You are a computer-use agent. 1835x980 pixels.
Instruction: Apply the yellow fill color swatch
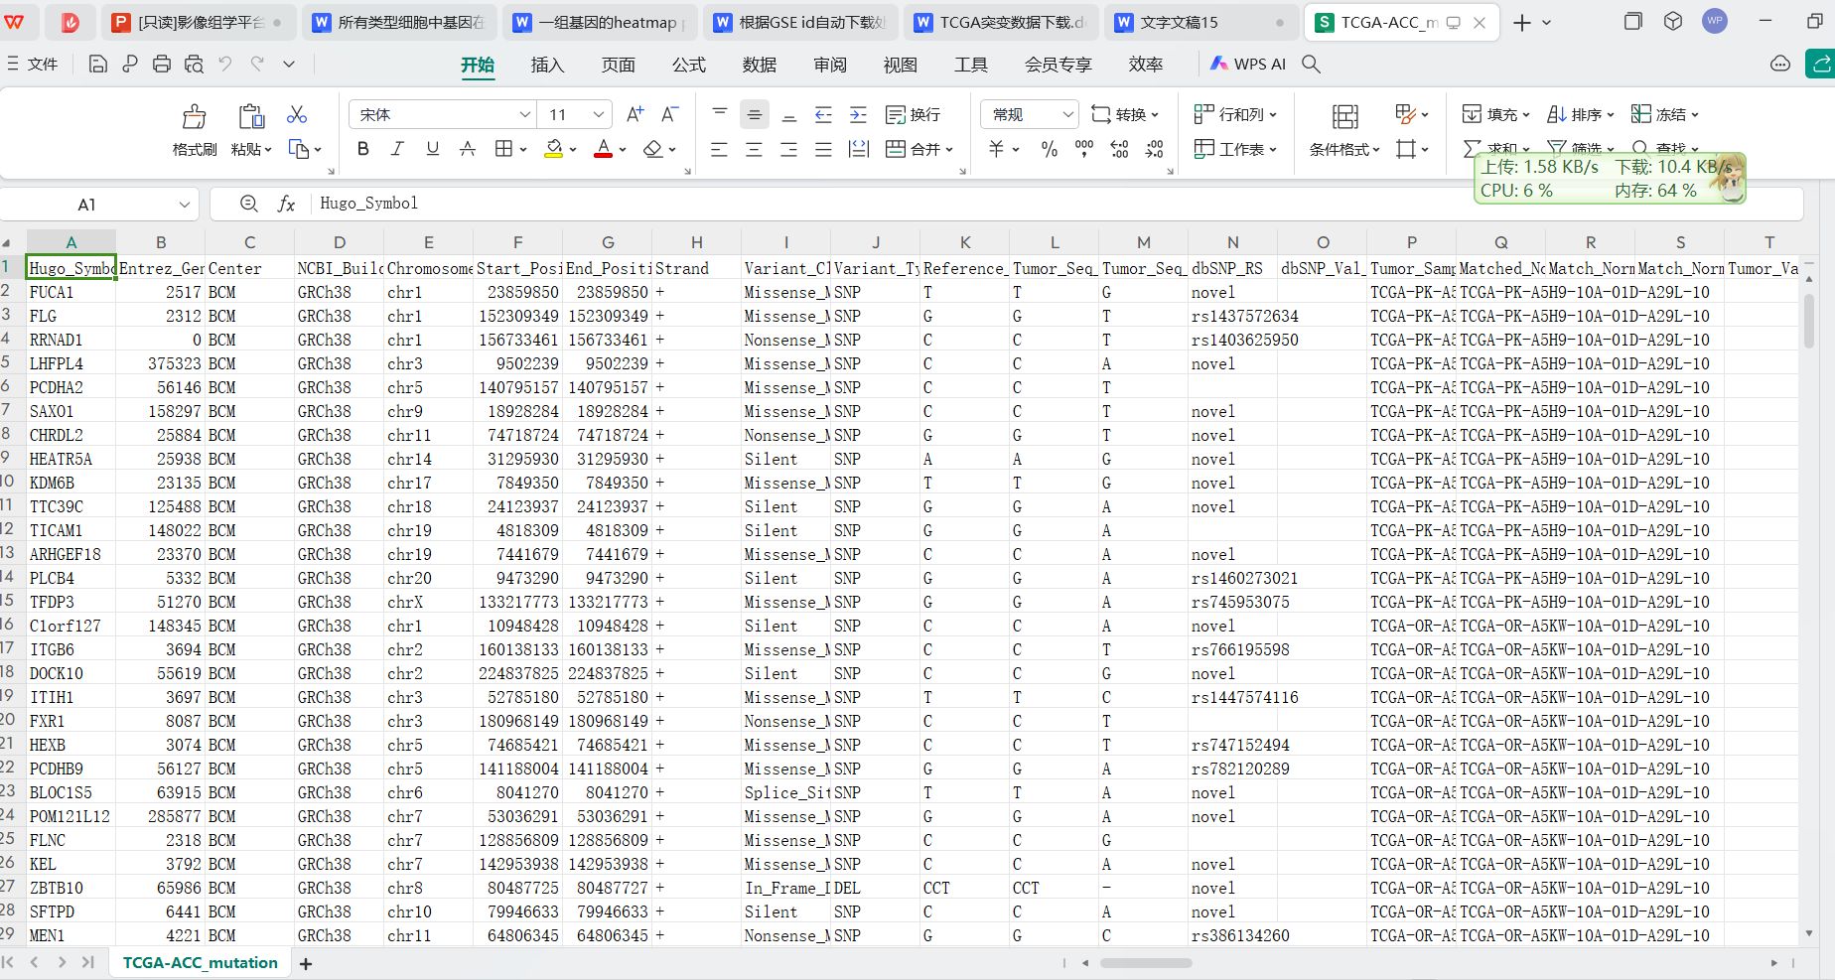[x=554, y=149]
